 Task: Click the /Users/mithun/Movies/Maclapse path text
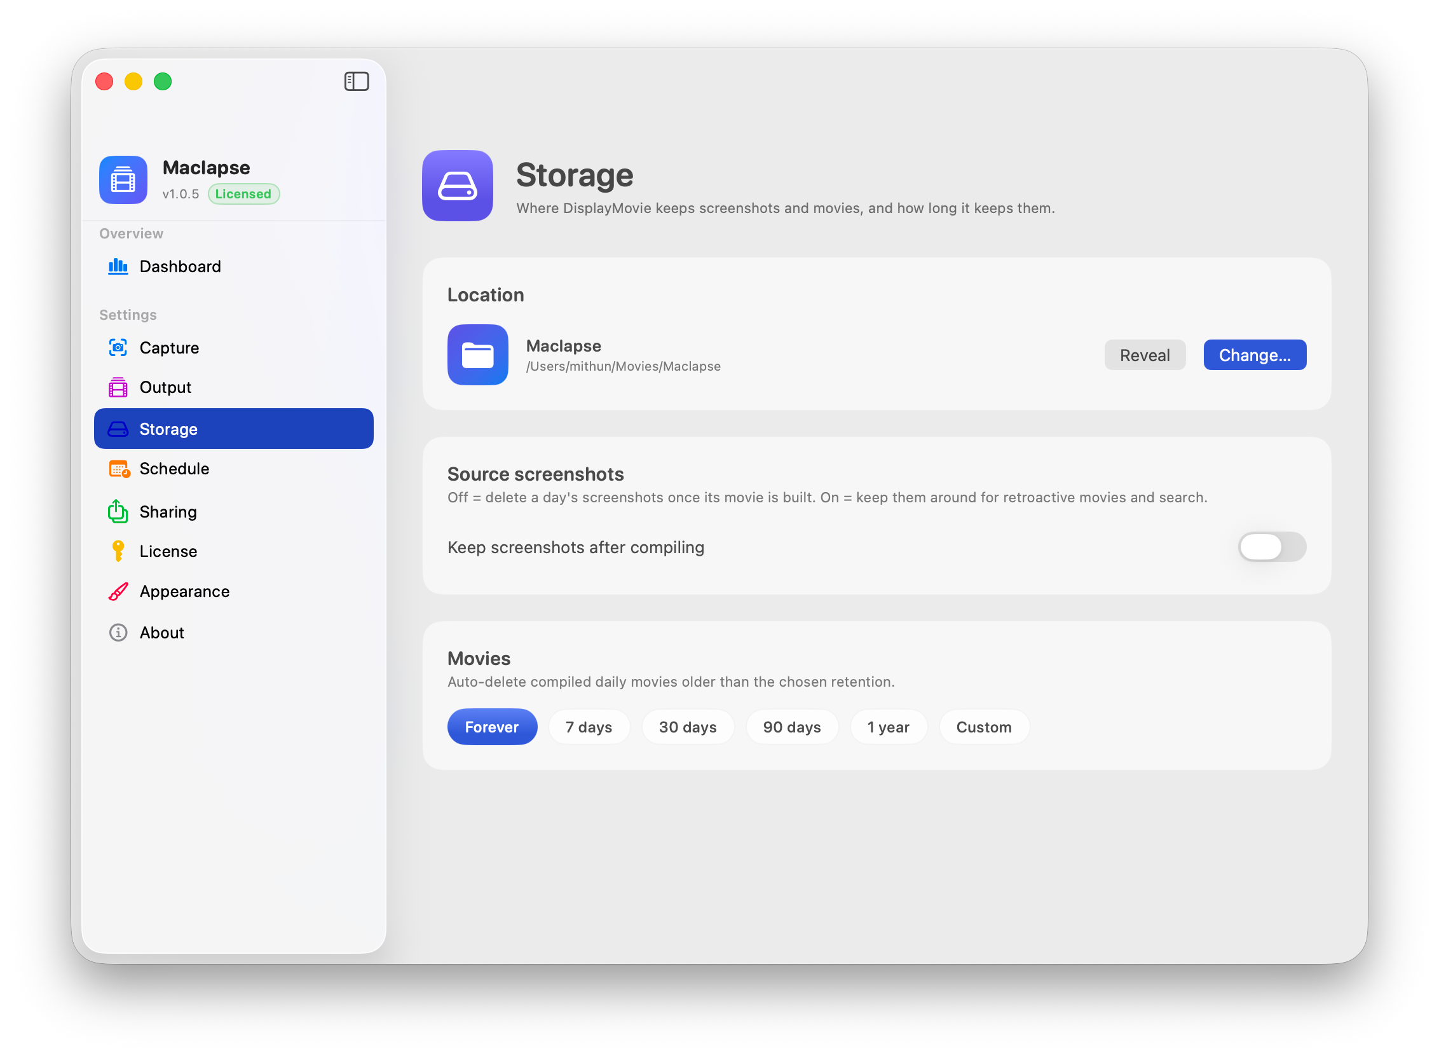pyautogui.click(x=623, y=366)
